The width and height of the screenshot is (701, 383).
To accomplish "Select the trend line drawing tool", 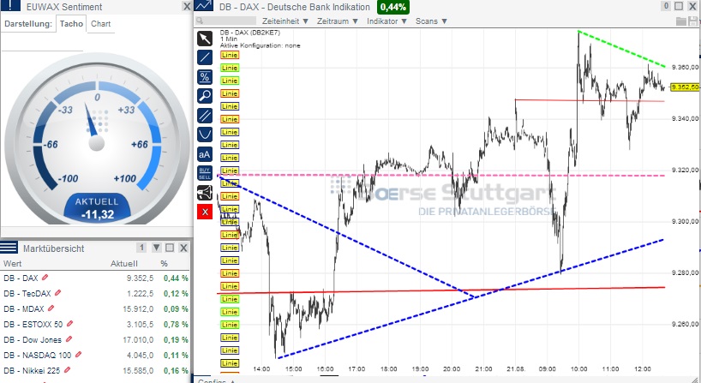I will coord(205,57).
